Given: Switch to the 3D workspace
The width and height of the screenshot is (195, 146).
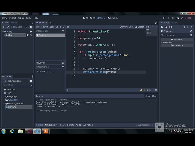Looking at the screenshot, I should pyautogui.click(x=93, y=18).
